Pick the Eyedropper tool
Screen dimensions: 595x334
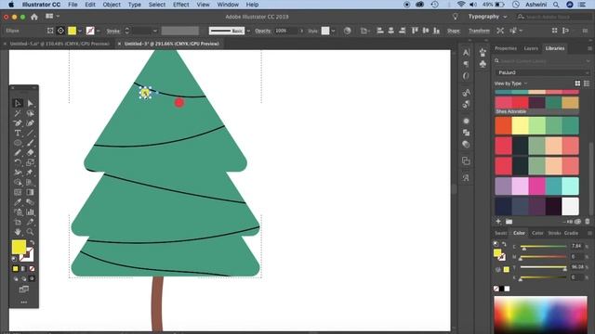[18, 202]
